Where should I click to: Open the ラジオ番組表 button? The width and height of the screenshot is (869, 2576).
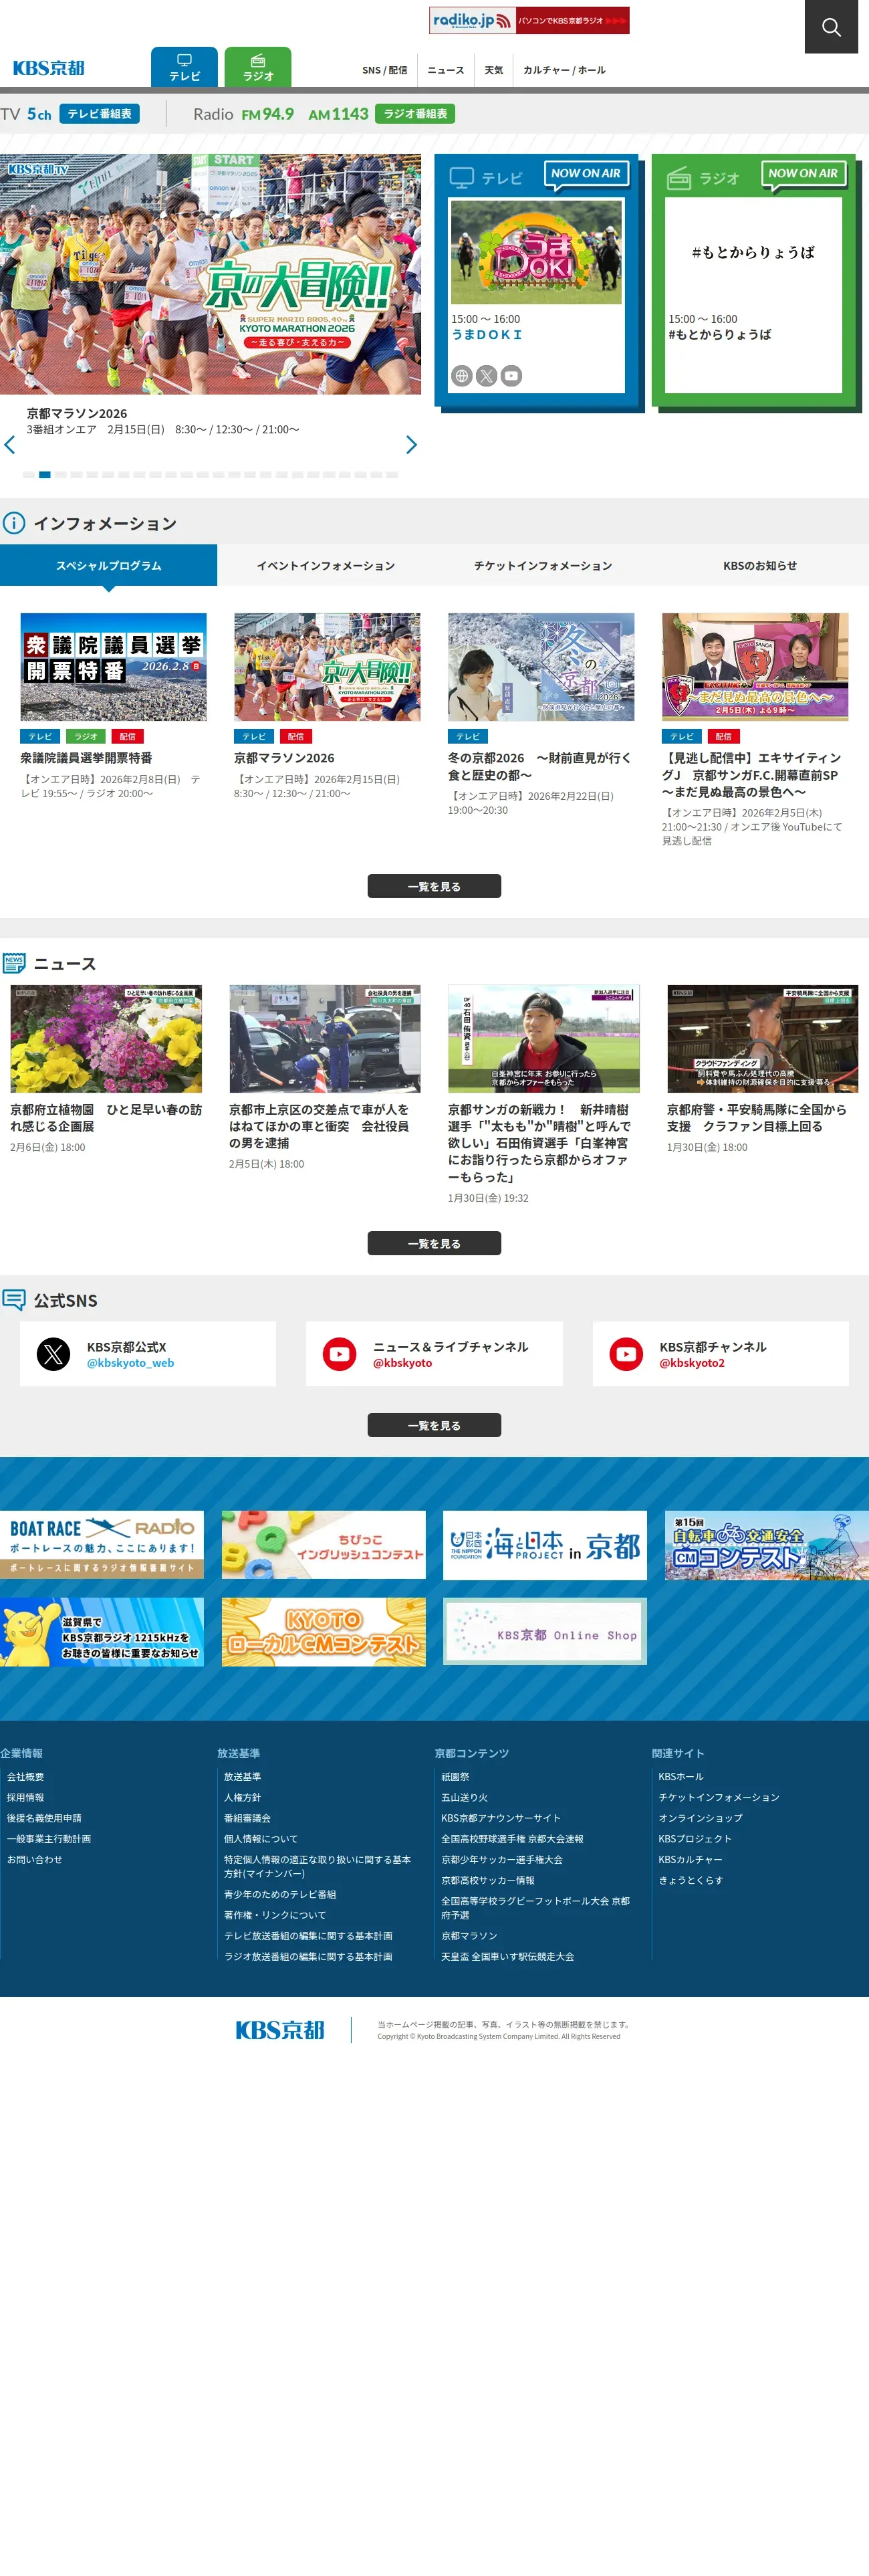(x=415, y=114)
